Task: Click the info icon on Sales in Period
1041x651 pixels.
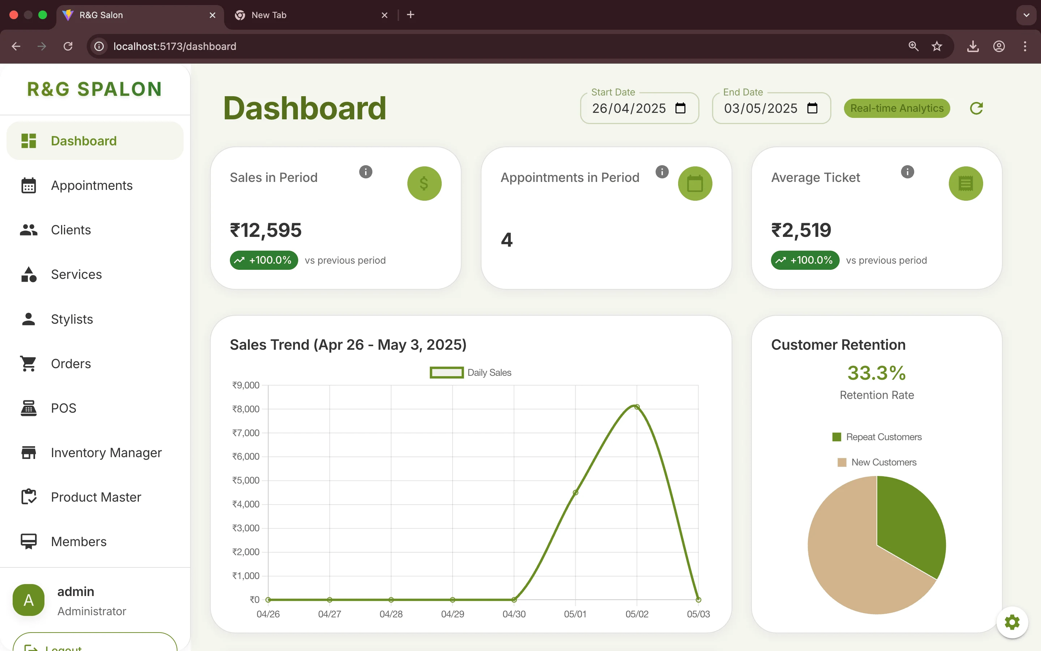Action: [366, 172]
